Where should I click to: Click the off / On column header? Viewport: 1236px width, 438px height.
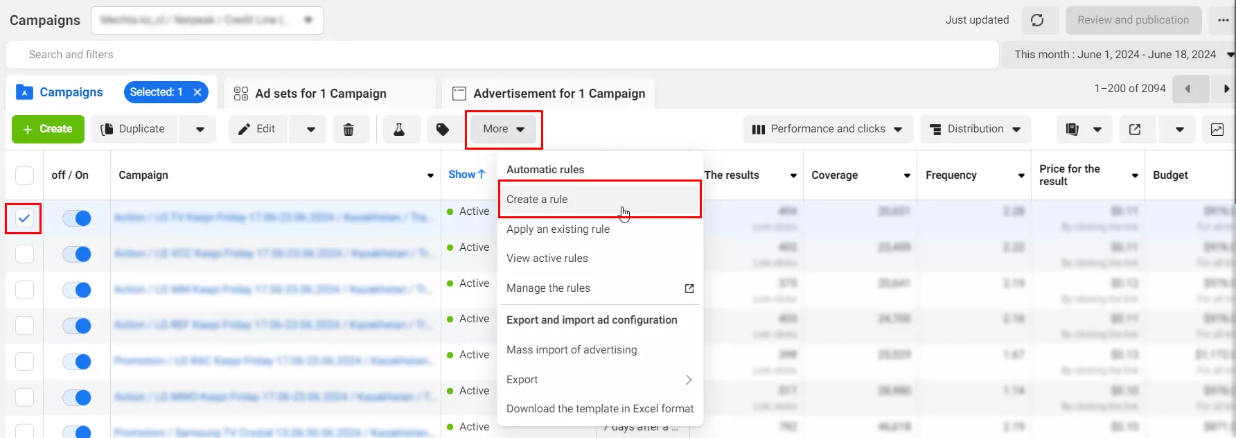[70, 175]
